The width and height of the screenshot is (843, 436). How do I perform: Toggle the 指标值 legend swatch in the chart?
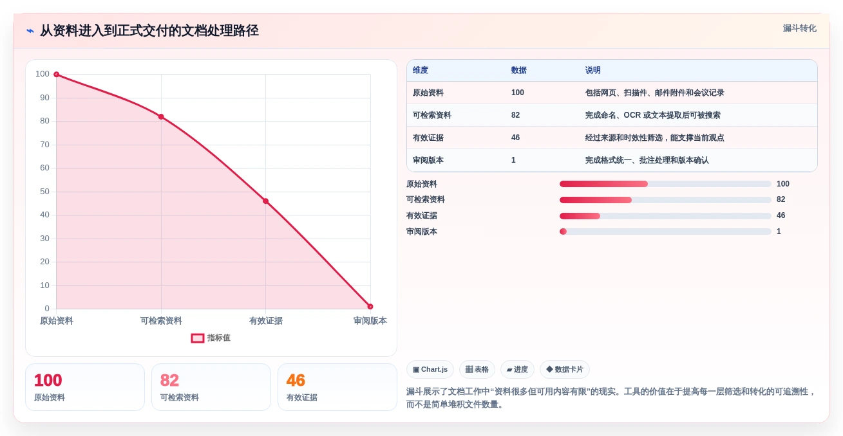point(198,338)
